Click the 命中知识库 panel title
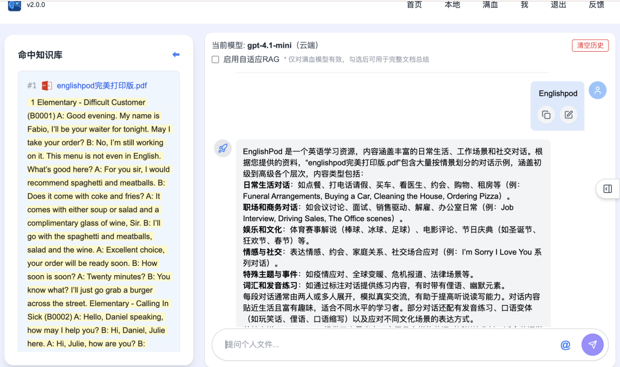The width and height of the screenshot is (620, 367). 40,55
